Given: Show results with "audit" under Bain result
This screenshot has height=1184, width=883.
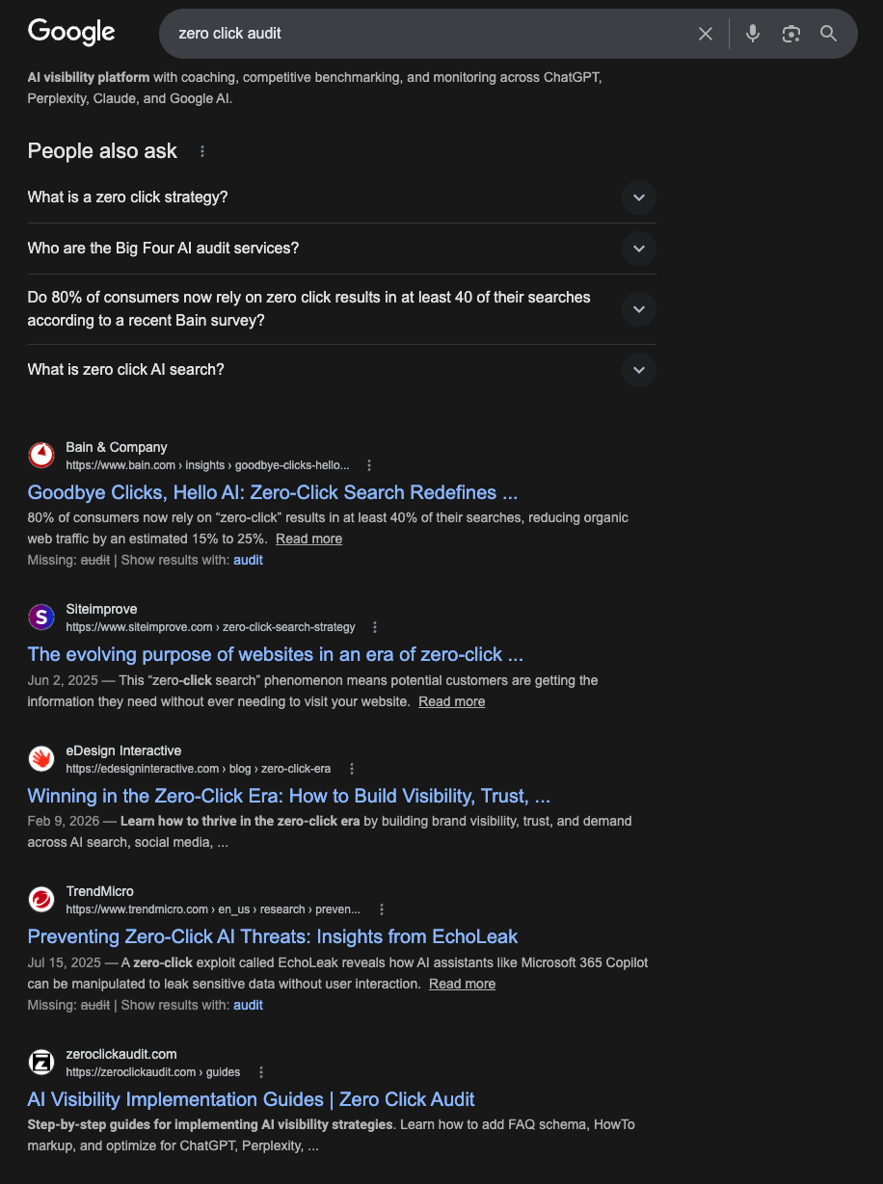Looking at the screenshot, I should coord(248,560).
